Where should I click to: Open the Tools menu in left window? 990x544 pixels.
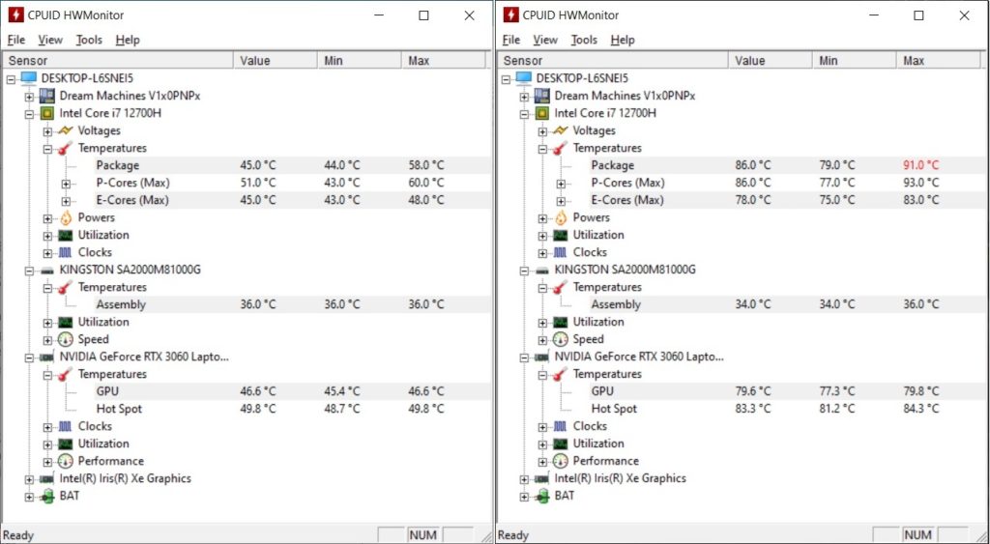[89, 40]
